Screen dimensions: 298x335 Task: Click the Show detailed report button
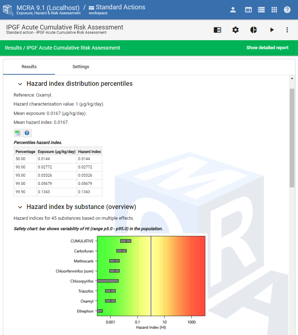[x=267, y=47]
